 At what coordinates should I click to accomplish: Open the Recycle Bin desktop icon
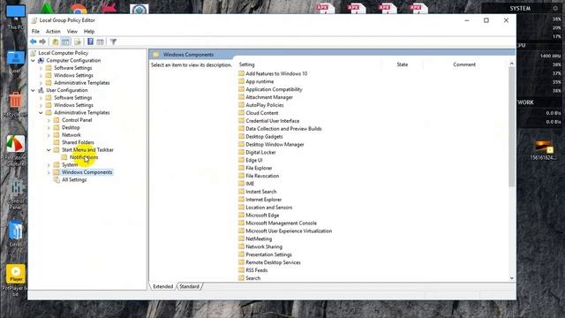(15, 104)
